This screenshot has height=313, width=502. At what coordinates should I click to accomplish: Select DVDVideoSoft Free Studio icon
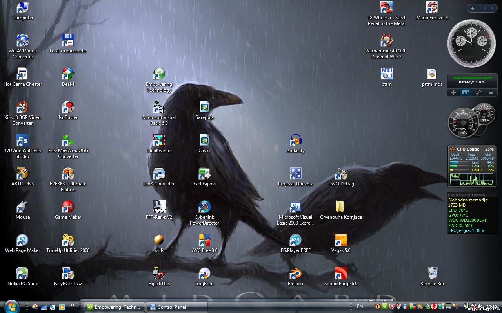[23, 146]
